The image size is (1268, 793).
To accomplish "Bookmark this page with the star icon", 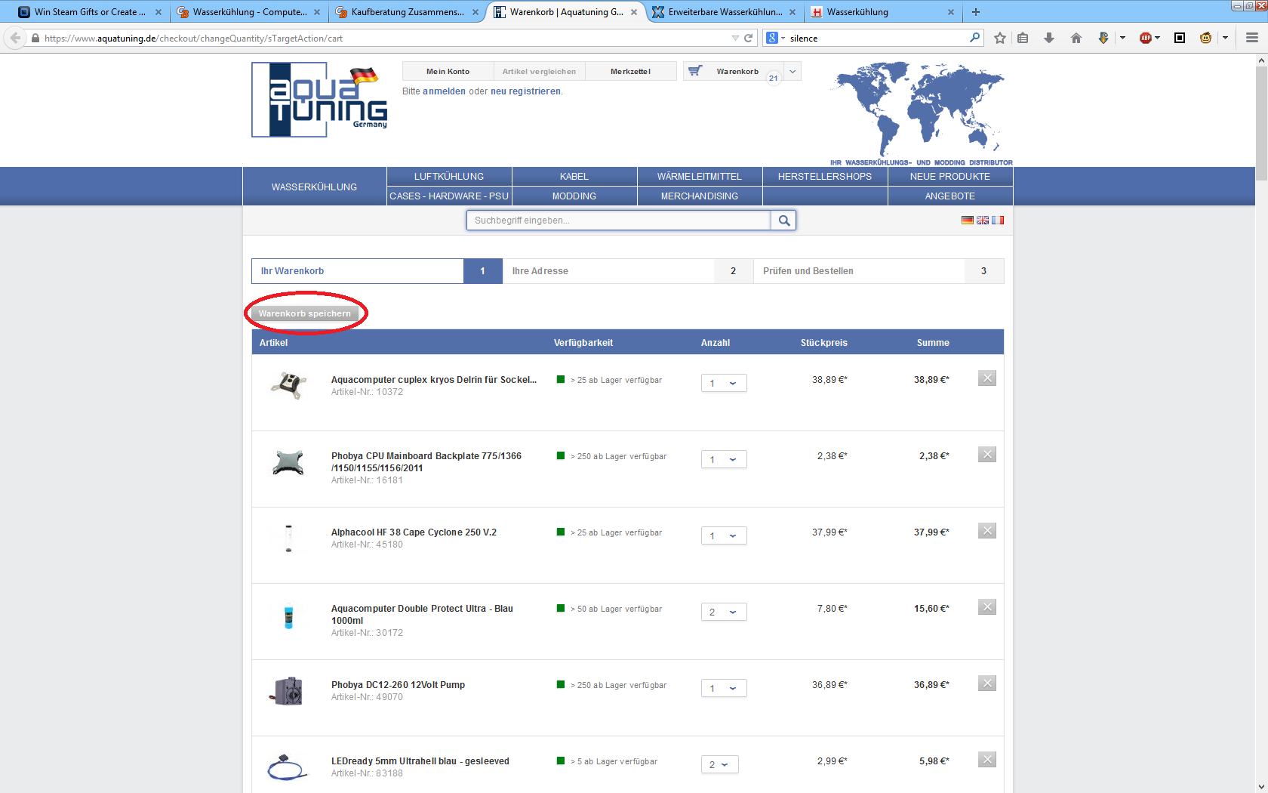I will tap(1000, 38).
